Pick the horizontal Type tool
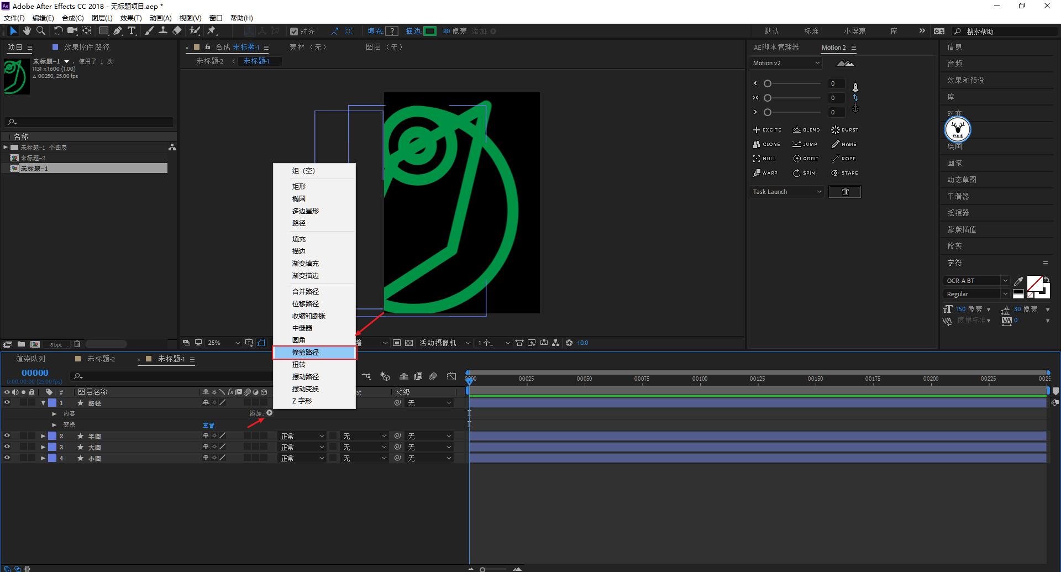Screen dimensions: 1061x572 click(x=132, y=31)
